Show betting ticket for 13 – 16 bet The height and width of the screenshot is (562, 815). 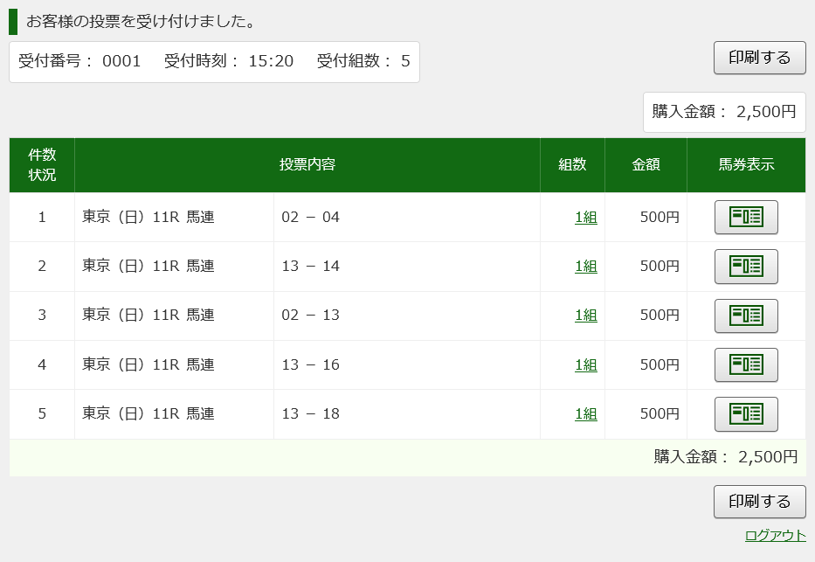(x=746, y=364)
